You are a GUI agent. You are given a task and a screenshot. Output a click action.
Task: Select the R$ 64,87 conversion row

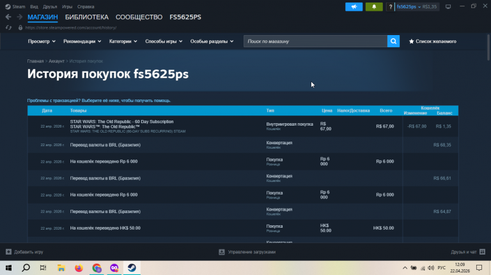243,212
